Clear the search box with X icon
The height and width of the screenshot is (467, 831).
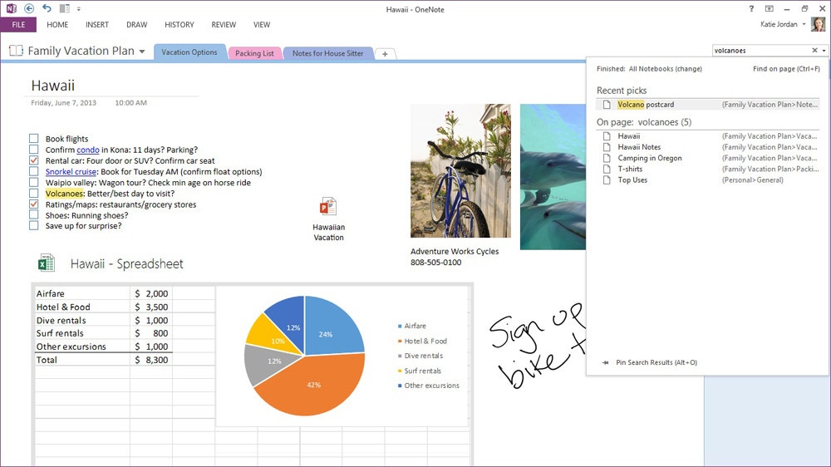(814, 51)
